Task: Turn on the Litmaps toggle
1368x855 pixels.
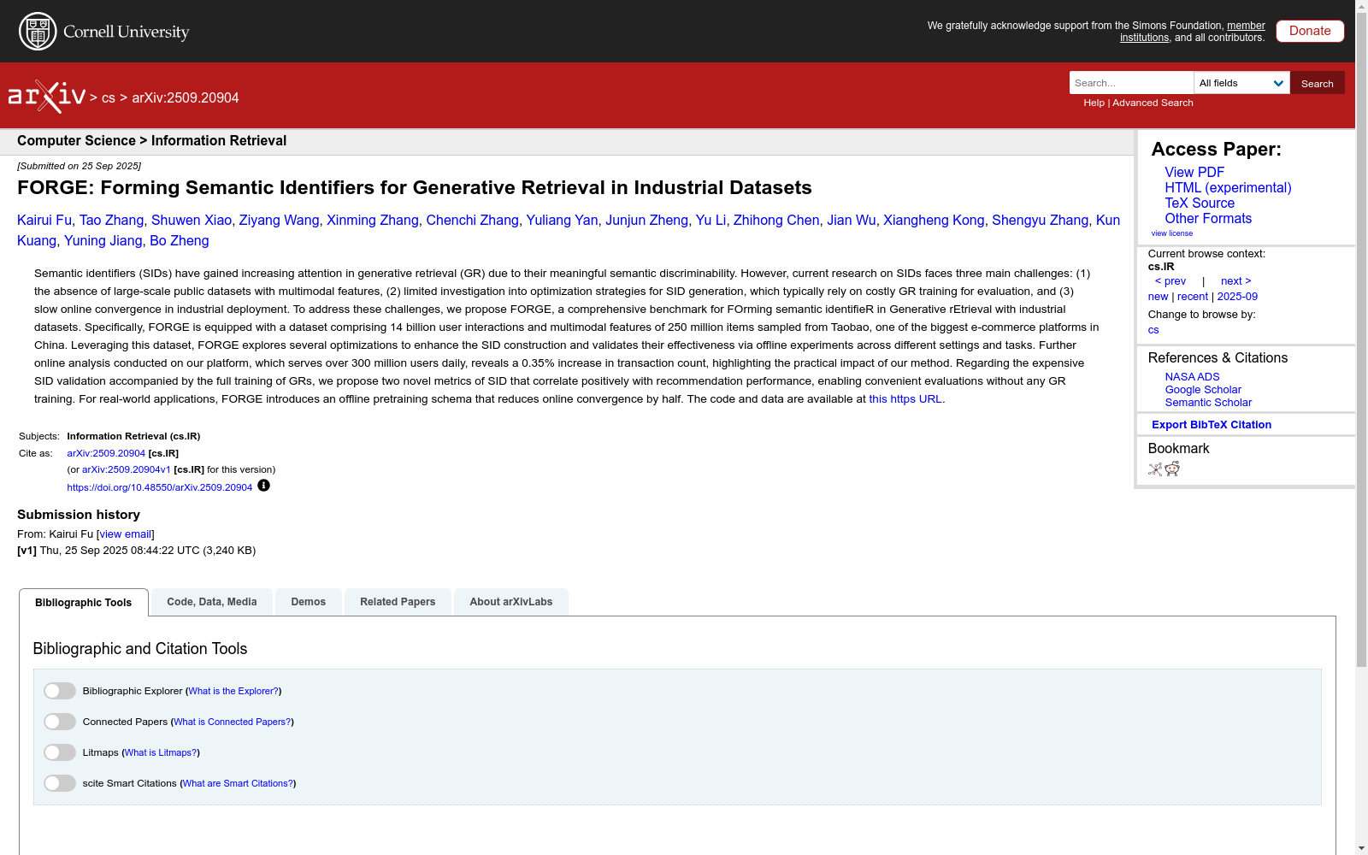Action: pos(60,752)
